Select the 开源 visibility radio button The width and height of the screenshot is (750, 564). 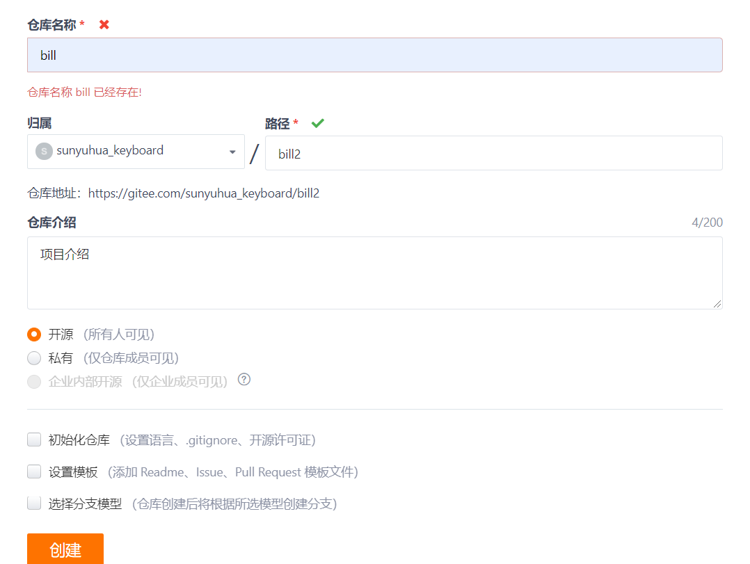(33, 334)
